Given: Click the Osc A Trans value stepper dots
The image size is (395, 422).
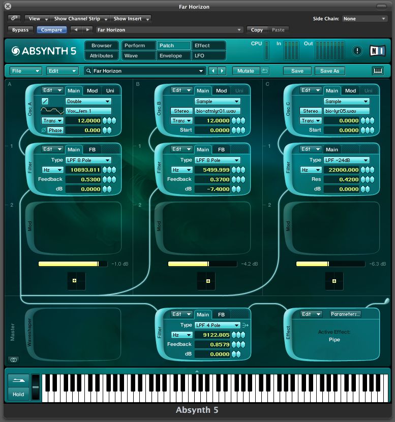Looking at the screenshot, I should click(109, 120).
